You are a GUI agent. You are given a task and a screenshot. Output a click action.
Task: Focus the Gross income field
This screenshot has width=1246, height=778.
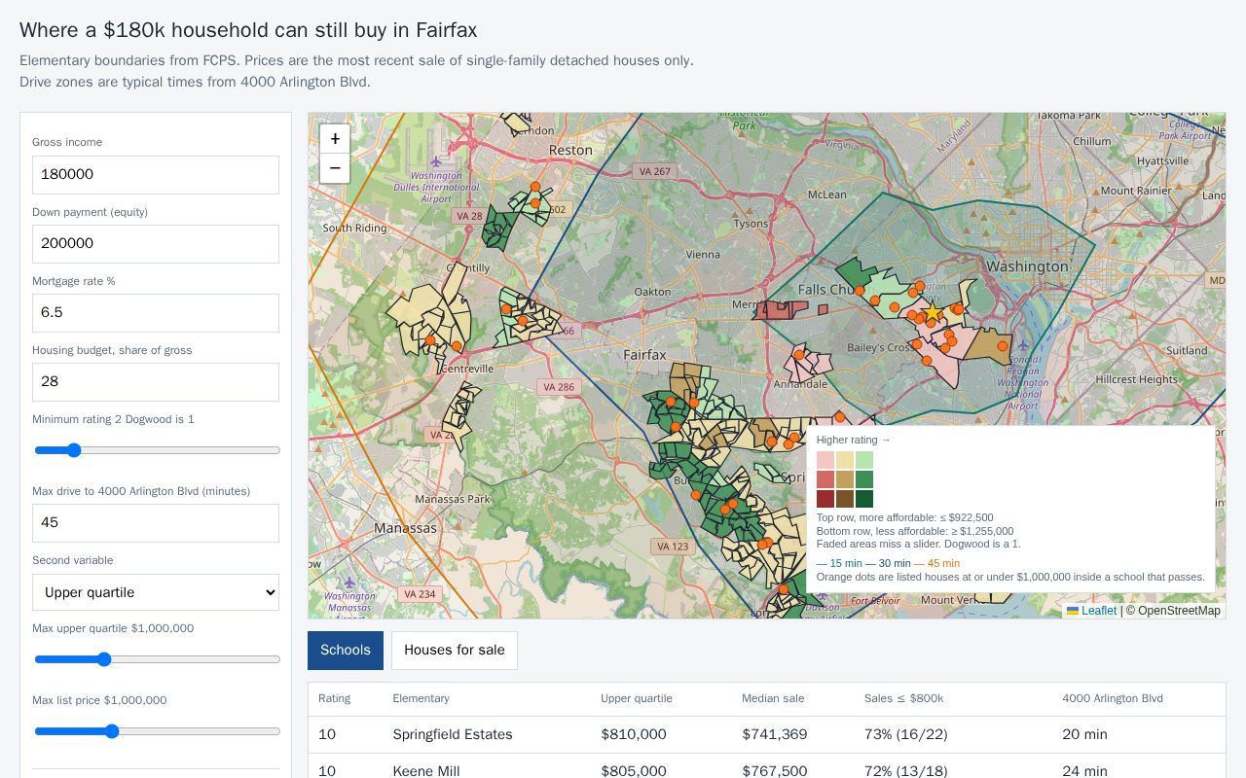click(x=156, y=174)
